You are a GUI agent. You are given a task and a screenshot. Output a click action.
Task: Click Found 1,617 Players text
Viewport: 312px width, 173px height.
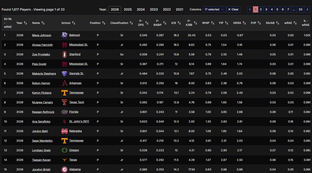(16, 10)
